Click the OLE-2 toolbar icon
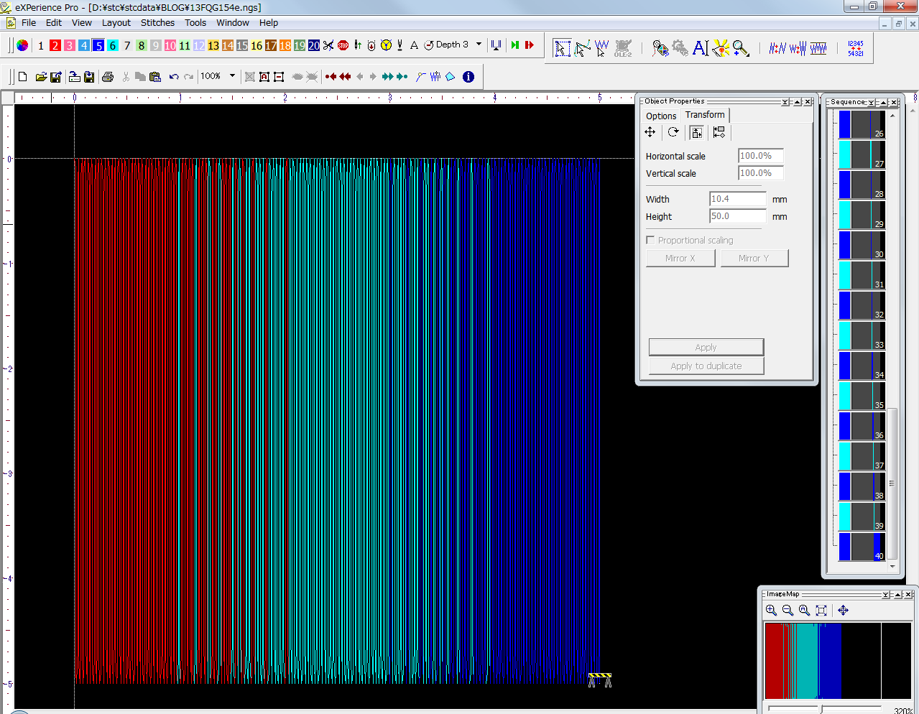 pyautogui.click(x=623, y=48)
